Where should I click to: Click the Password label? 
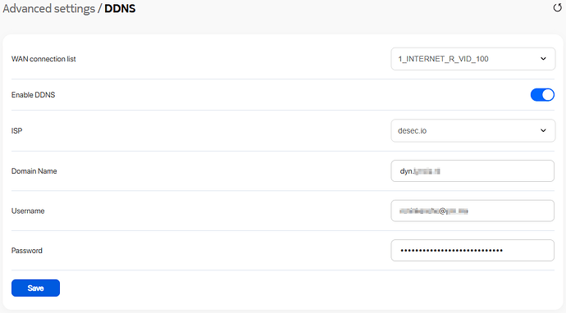click(27, 251)
